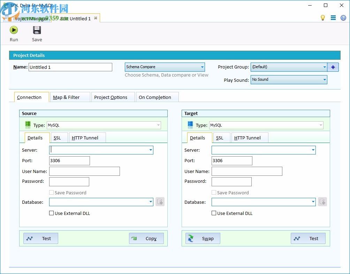This screenshot has height=274, width=350.
Task: Enable Use External DLL for Source
Action: point(51,213)
